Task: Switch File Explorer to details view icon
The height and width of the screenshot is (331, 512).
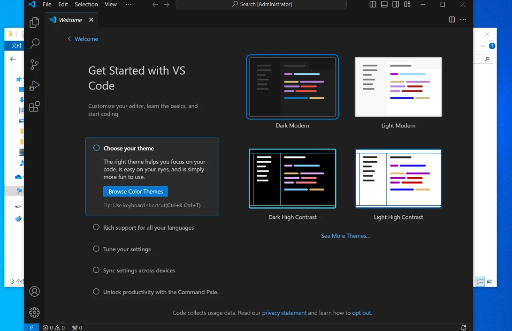Action: (480, 281)
